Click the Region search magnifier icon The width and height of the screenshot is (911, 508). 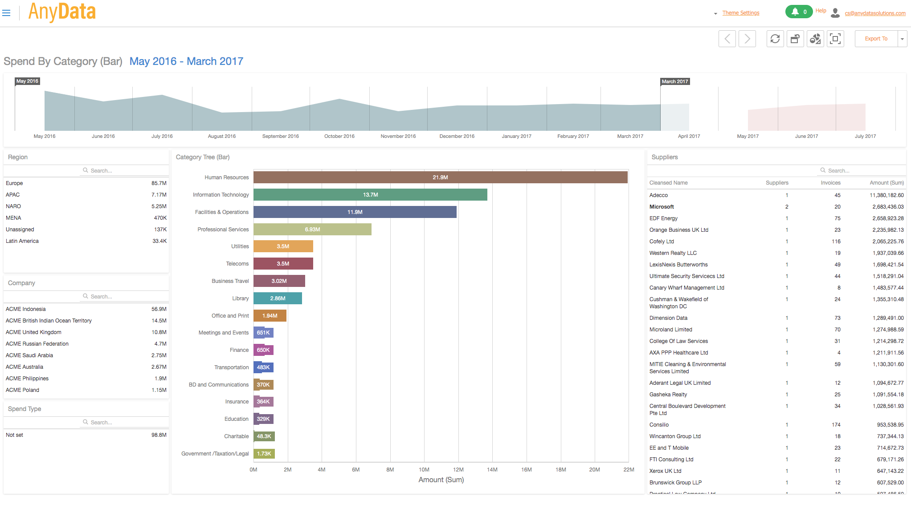(x=86, y=170)
